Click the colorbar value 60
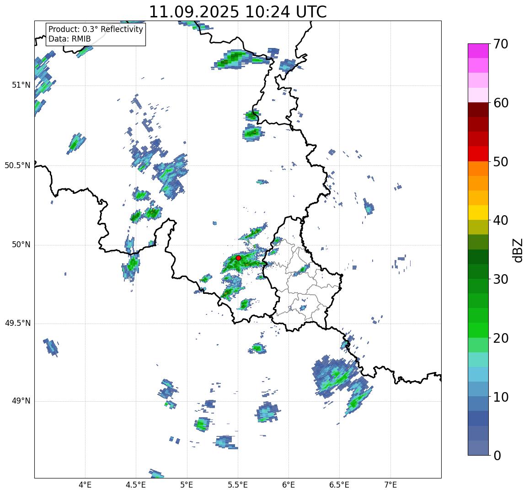 coord(501,103)
